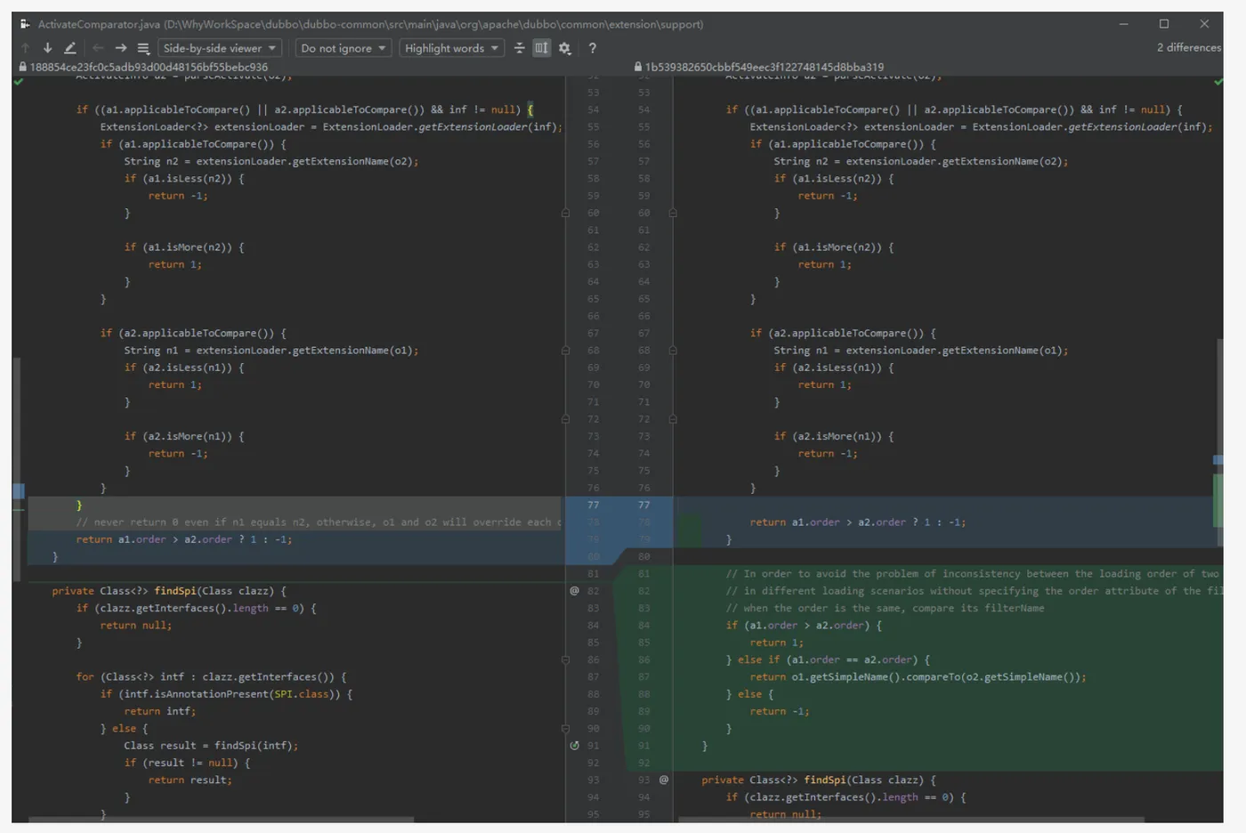Click blue change marker on right error stripe
Image resolution: width=1246 pixels, height=833 pixels.
(1218, 460)
